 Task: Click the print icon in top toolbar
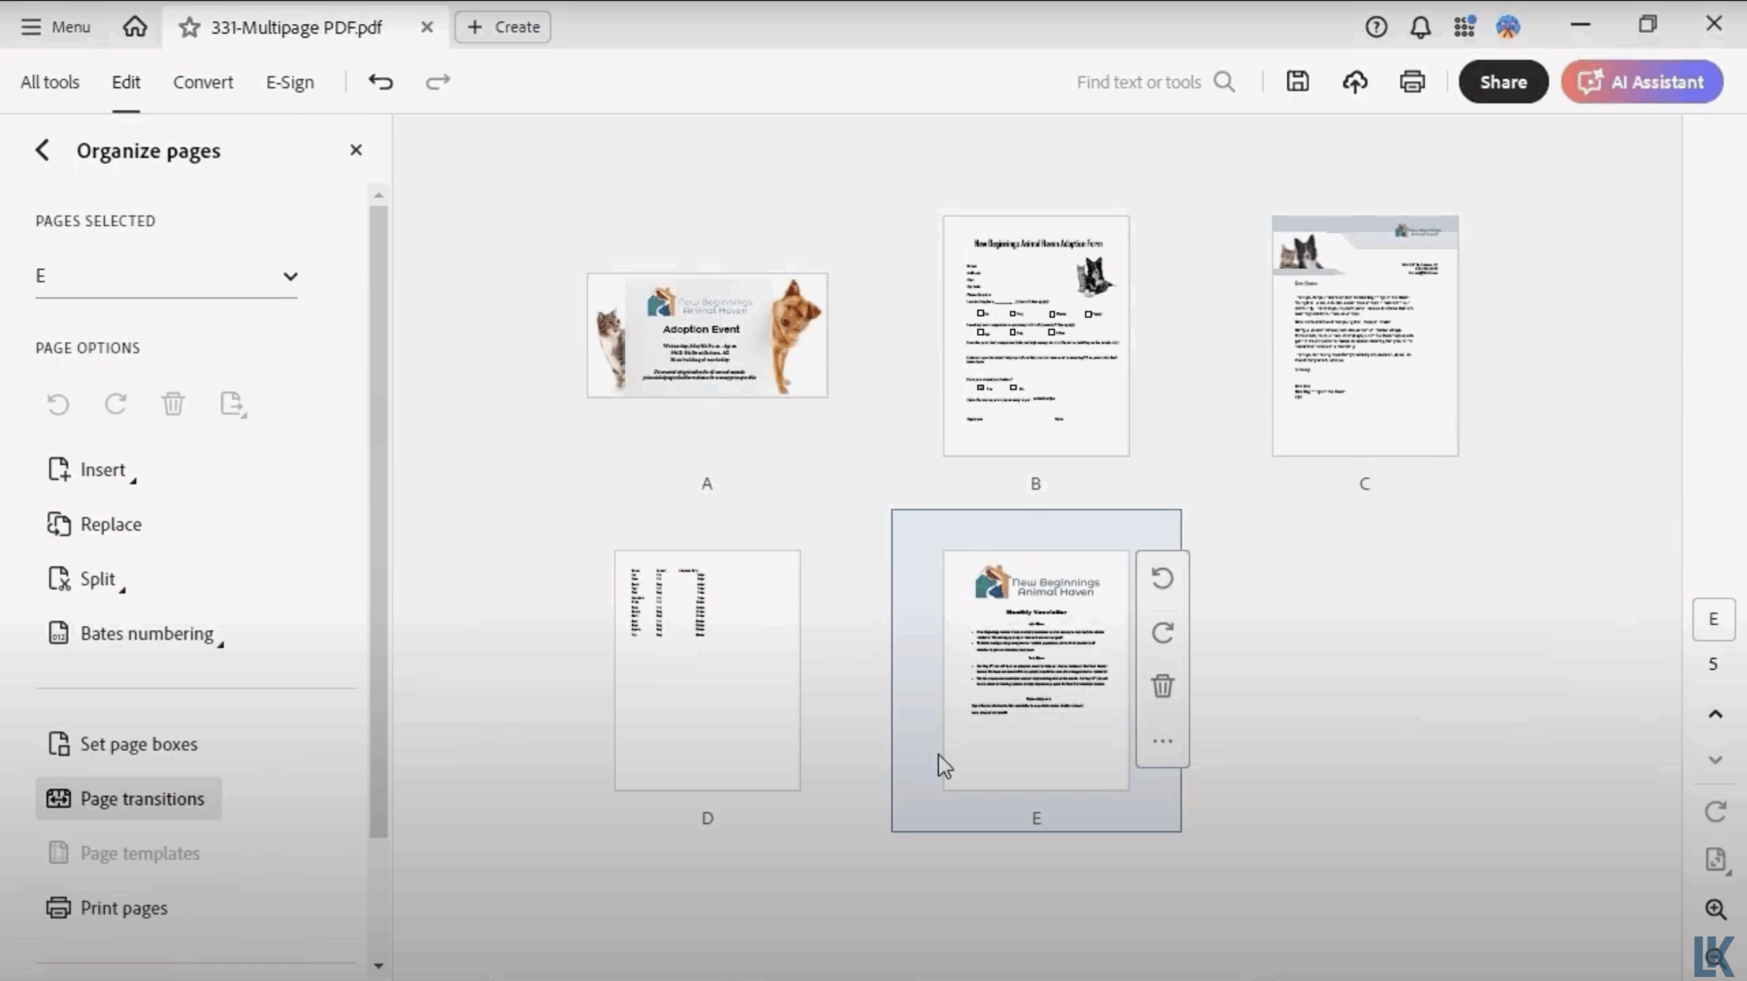pos(1412,82)
